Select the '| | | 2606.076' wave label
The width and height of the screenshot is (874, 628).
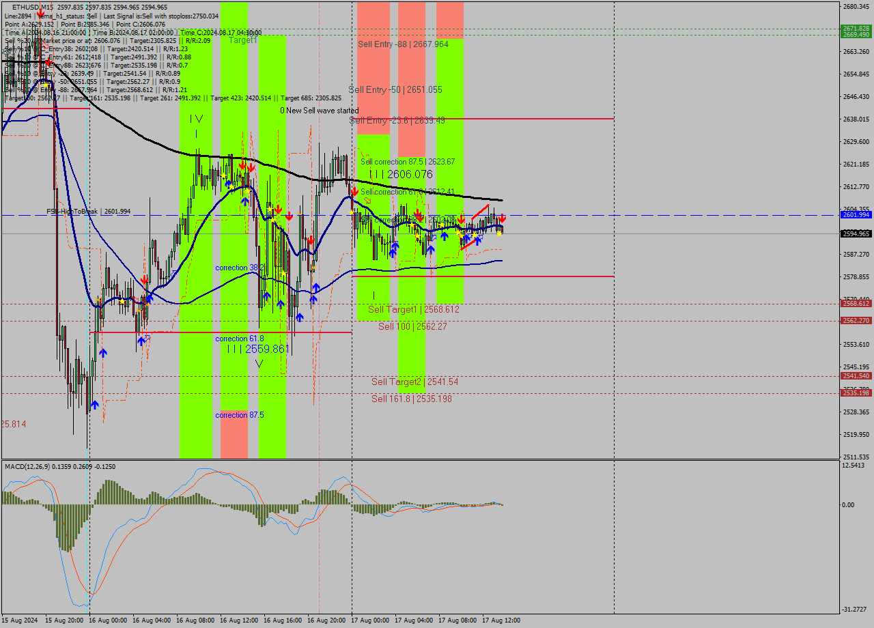coord(401,174)
